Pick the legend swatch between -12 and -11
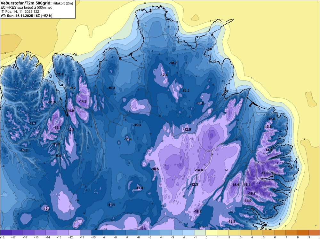This screenshot has width=320, height=239. pyautogui.click(x=74, y=233)
